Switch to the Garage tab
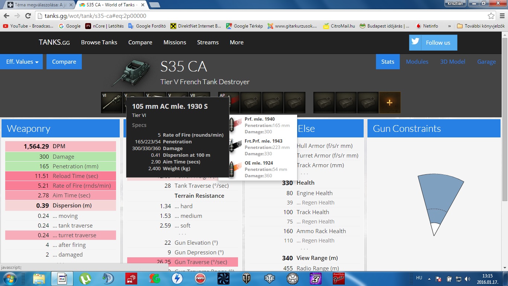This screenshot has height=286, width=508. [486, 62]
